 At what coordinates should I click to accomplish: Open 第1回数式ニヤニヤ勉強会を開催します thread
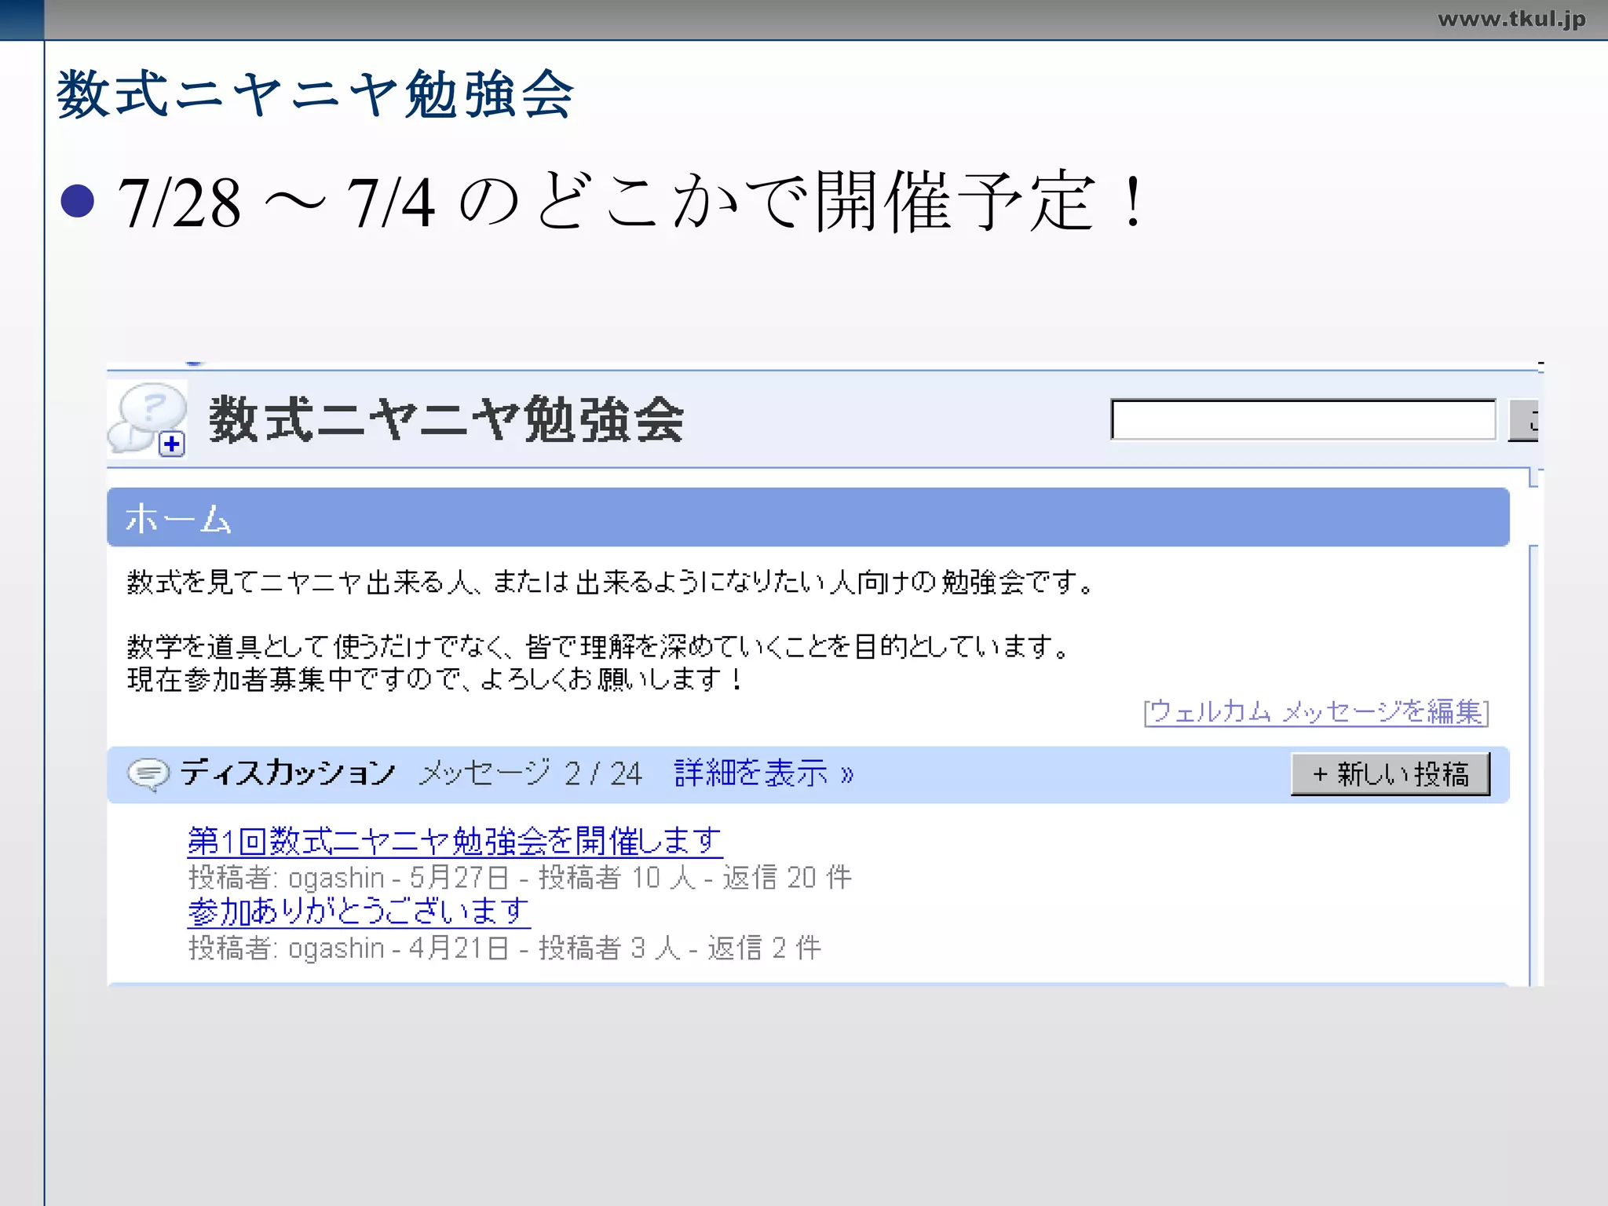(455, 841)
